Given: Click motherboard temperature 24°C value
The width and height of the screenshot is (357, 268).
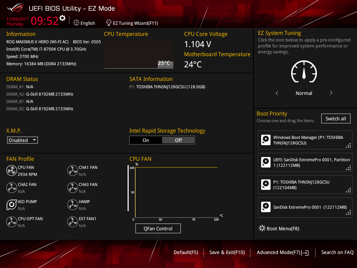Looking at the screenshot, I should (x=193, y=65).
